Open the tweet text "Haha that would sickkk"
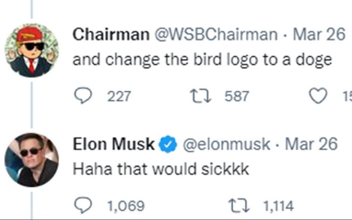Screen dimensions: 352x220 [161, 169]
